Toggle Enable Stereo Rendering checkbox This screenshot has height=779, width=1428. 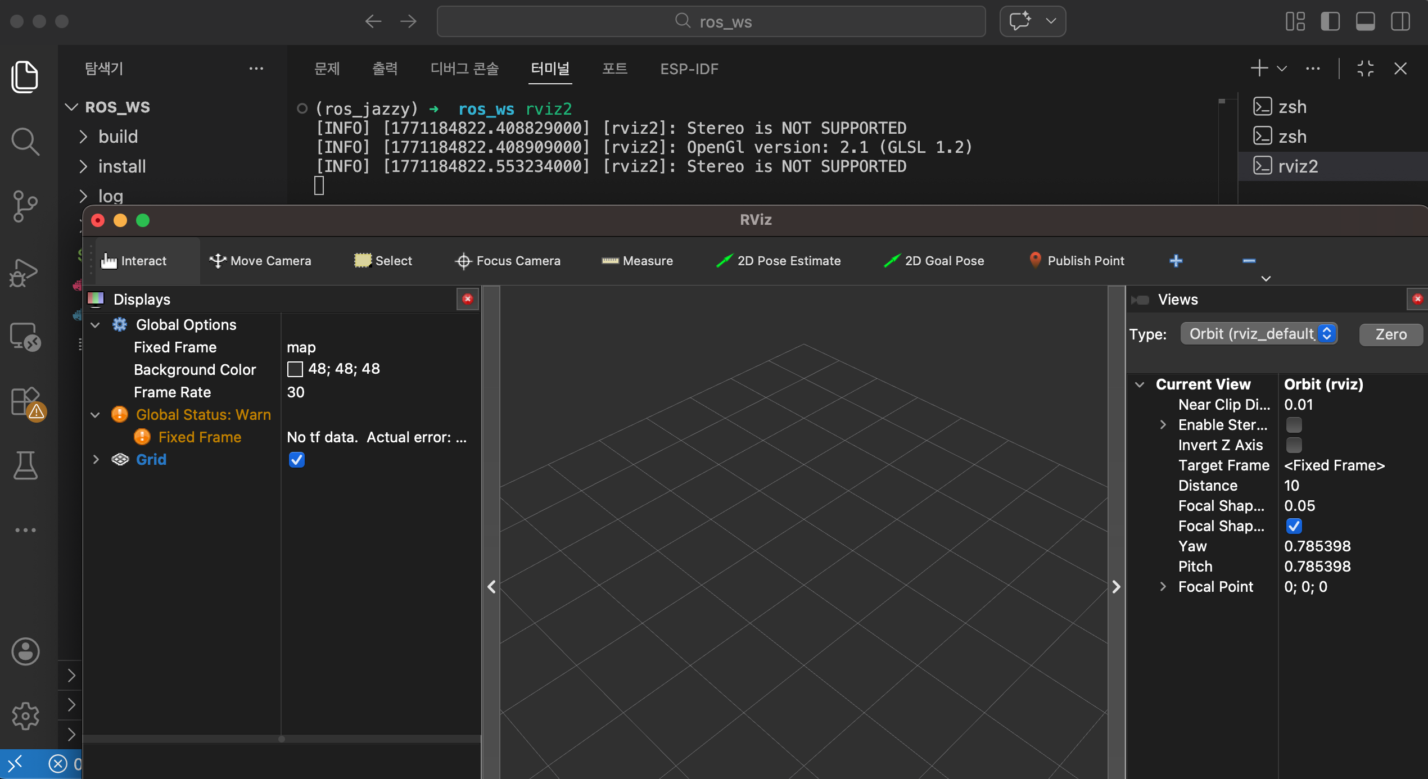click(x=1294, y=425)
